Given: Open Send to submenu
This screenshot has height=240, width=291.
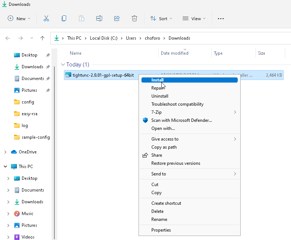Looking at the screenshot, I should [190, 174].
